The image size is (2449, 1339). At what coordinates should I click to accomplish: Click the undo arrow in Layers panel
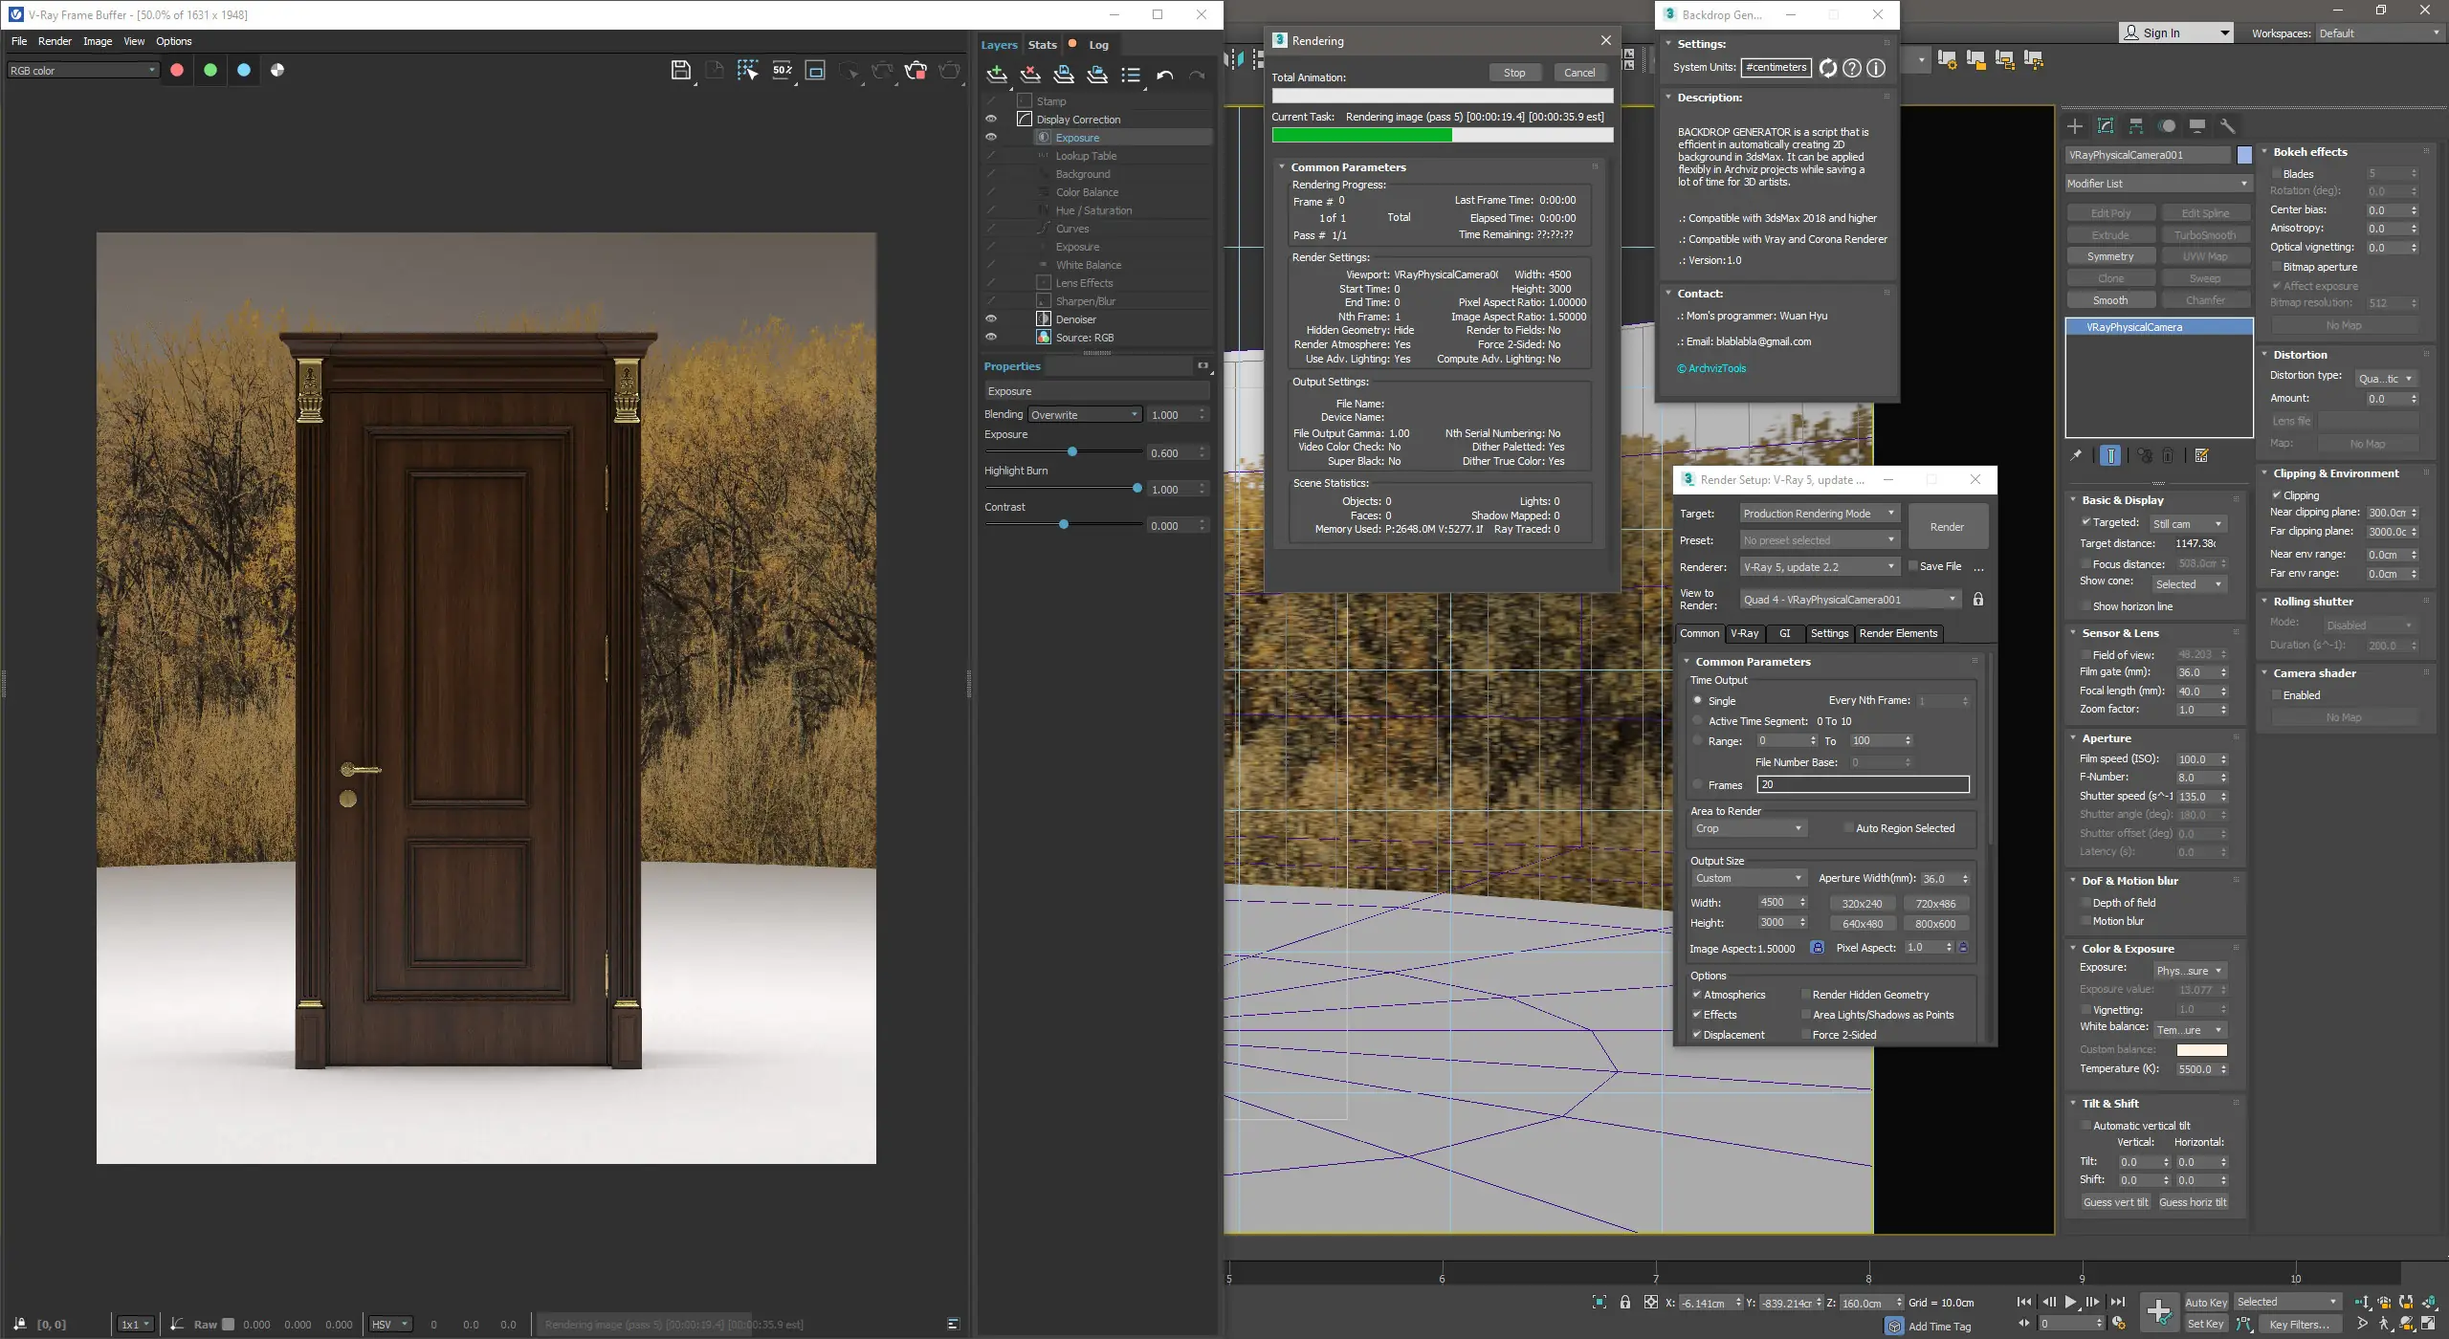1164,75
